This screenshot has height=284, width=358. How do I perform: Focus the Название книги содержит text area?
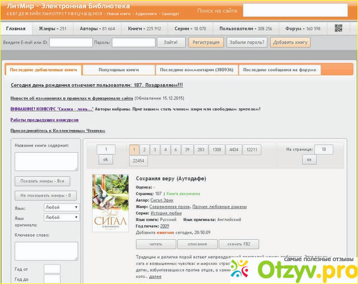tap(46, 162)
